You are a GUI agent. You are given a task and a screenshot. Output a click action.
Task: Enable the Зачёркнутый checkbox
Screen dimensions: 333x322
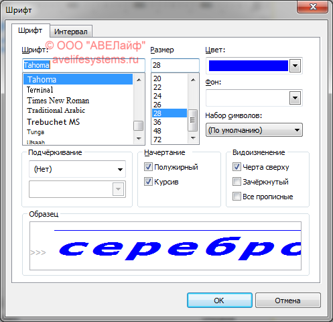coord(237,182)
